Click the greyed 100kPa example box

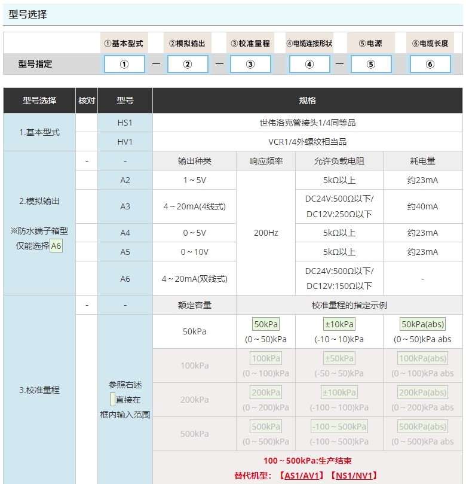pos(266,358)
